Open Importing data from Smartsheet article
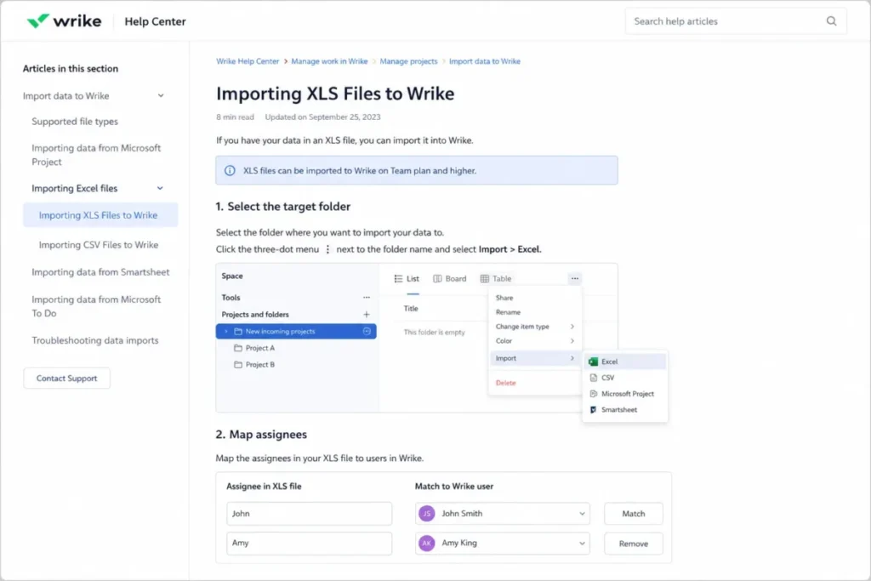This screenshot has width=871, height=581. point(100,272)
